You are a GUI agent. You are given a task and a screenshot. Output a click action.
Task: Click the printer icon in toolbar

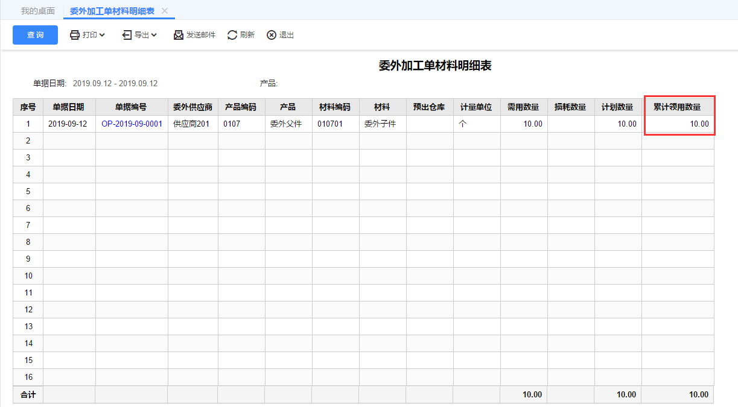(75, 35)
